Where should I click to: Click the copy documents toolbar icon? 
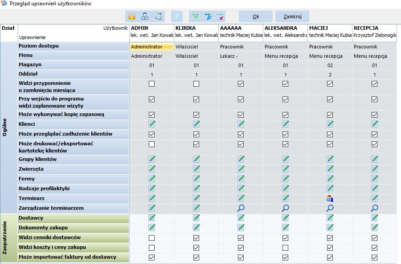click(x=158, y=16)
